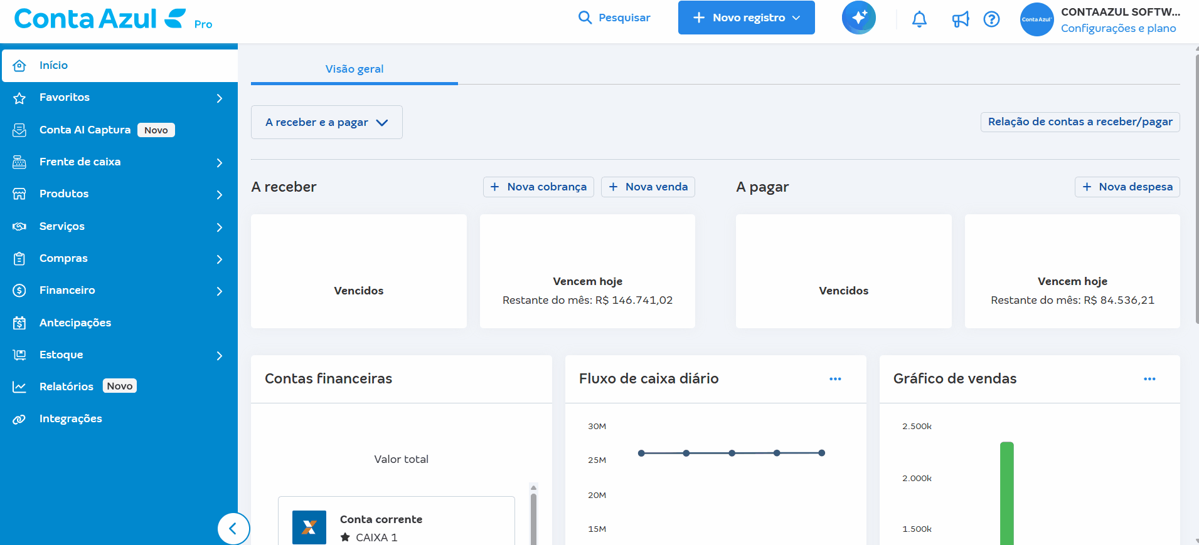Viewport: 1199px width, 545px height.
Task: Open the help question mark icon
Action: tap(991, 19)
